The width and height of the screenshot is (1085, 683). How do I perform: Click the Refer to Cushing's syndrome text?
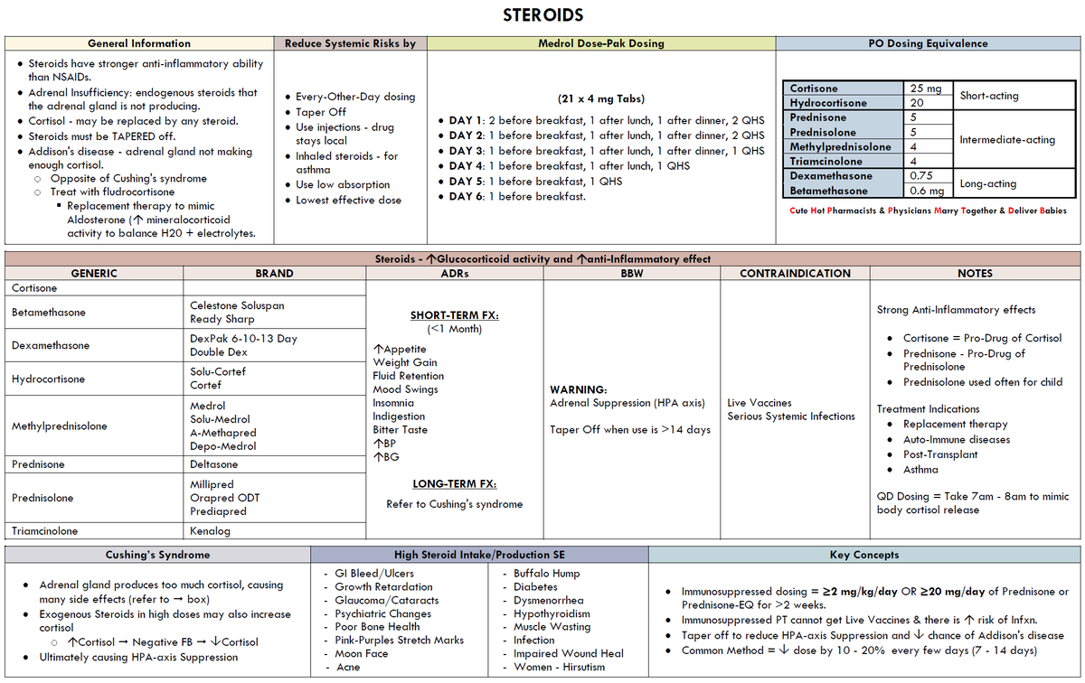point(455,504)
